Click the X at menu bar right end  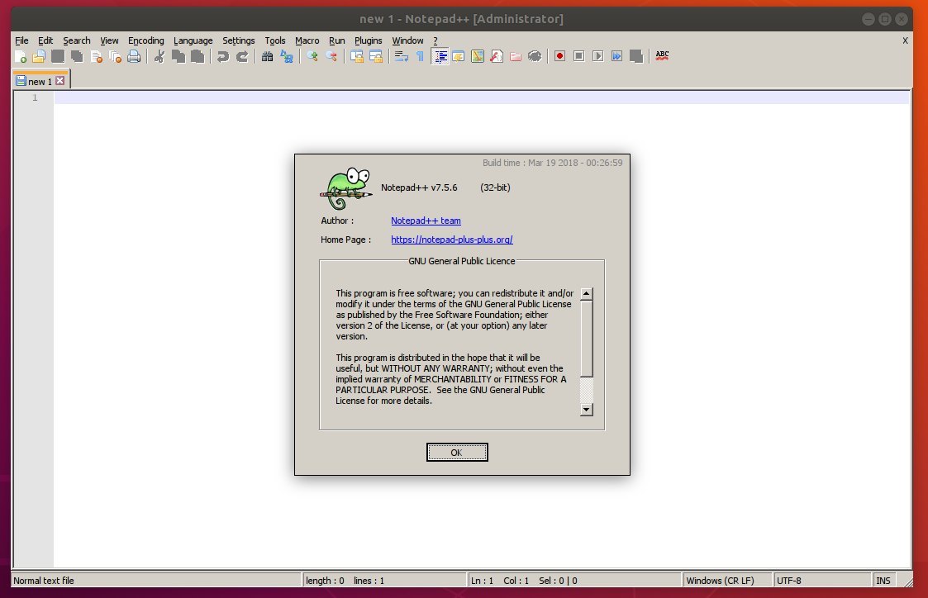tap(905, 40)
